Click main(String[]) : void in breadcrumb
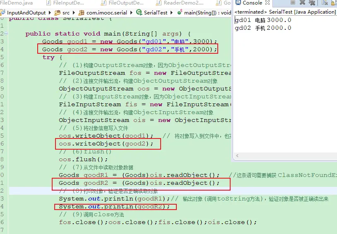The image size is (337, 234). coord(207,13)
